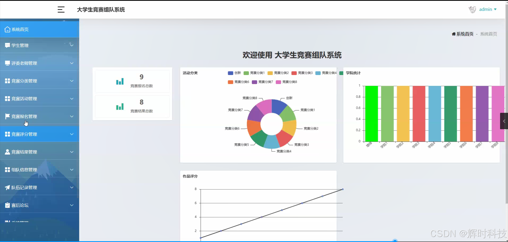
Task: Toggle the 竞赛分类3 legend entry
Action: 302,73
